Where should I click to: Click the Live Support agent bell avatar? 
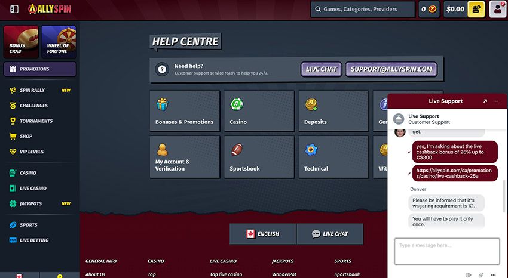coord(399,119)
